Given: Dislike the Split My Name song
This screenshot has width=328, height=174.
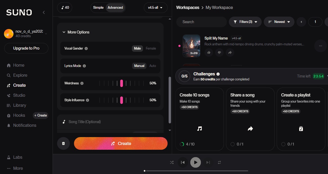Looking at the screenshot, I should [219, 52].
